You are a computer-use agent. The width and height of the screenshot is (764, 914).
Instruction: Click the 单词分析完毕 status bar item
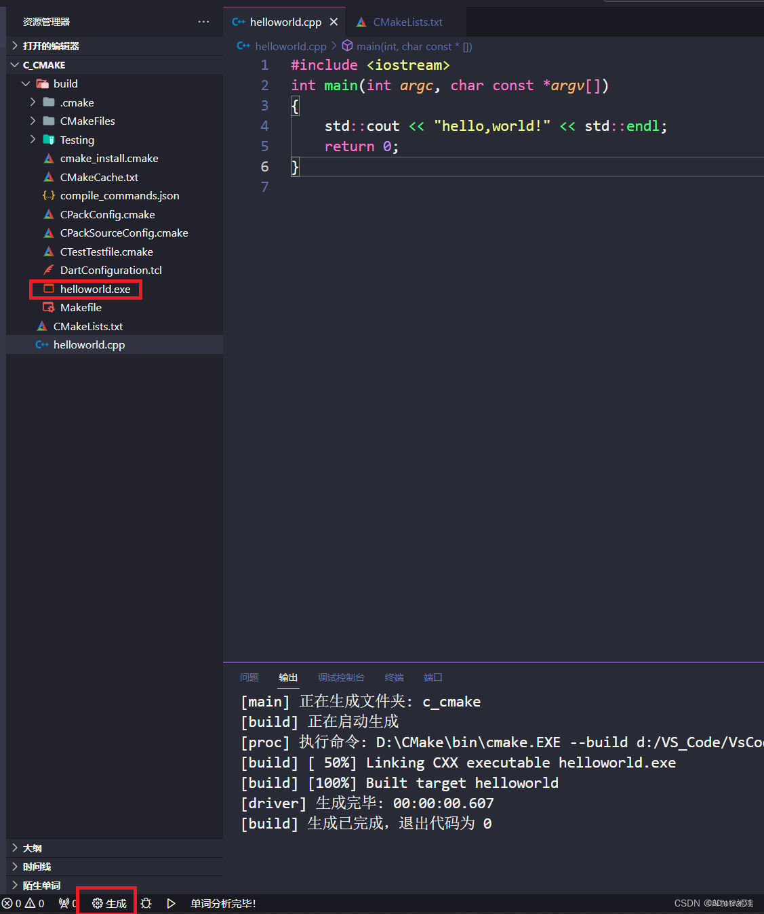pos(223,903)
